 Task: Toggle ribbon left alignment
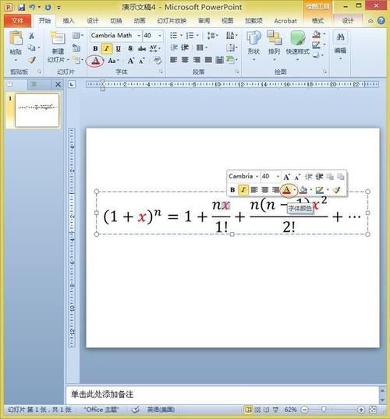coord(173,60)
